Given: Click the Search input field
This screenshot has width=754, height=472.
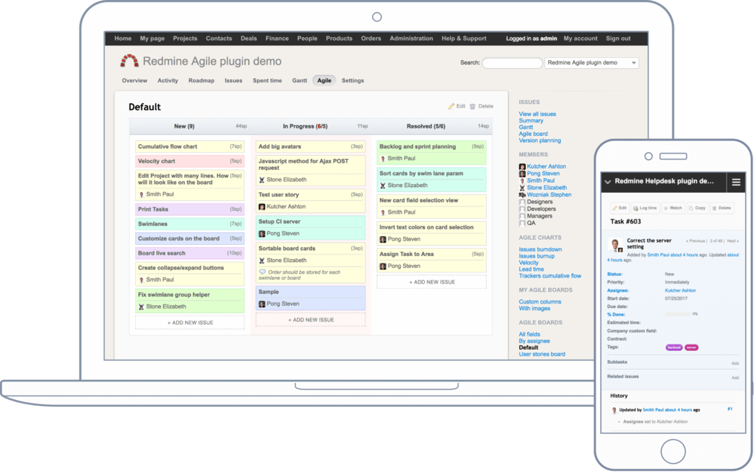Looking at the screenshot, I should [511, 62].
